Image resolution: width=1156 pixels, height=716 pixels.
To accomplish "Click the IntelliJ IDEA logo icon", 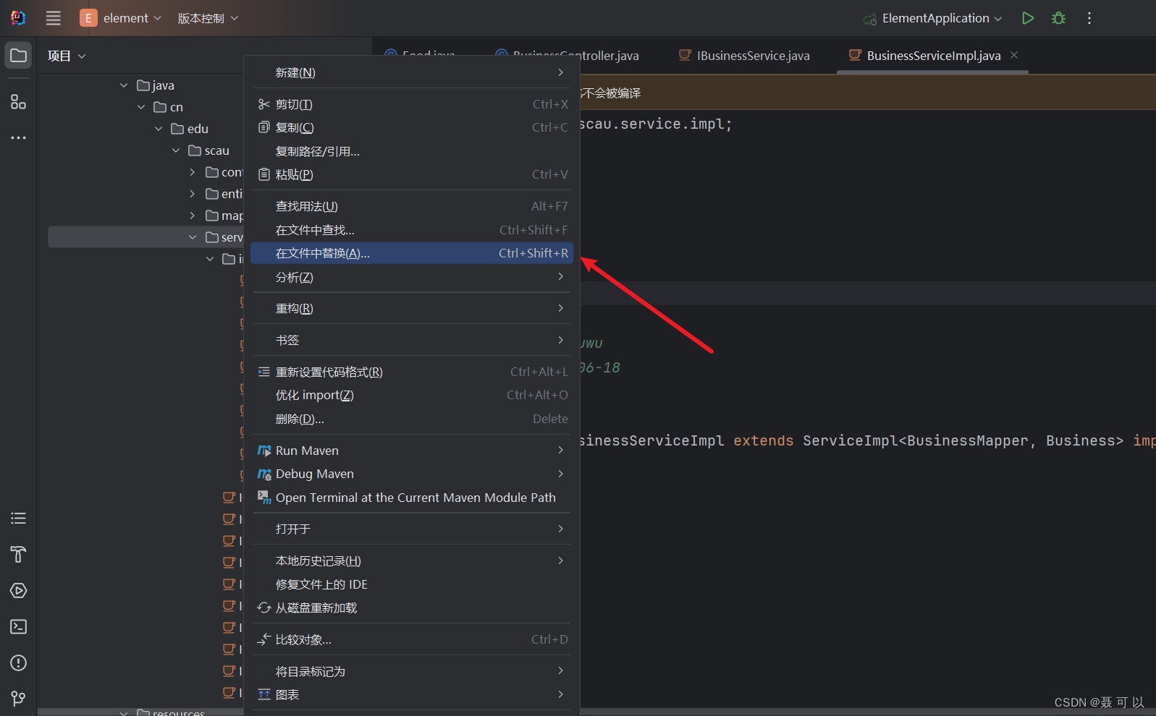I will 18,18.
